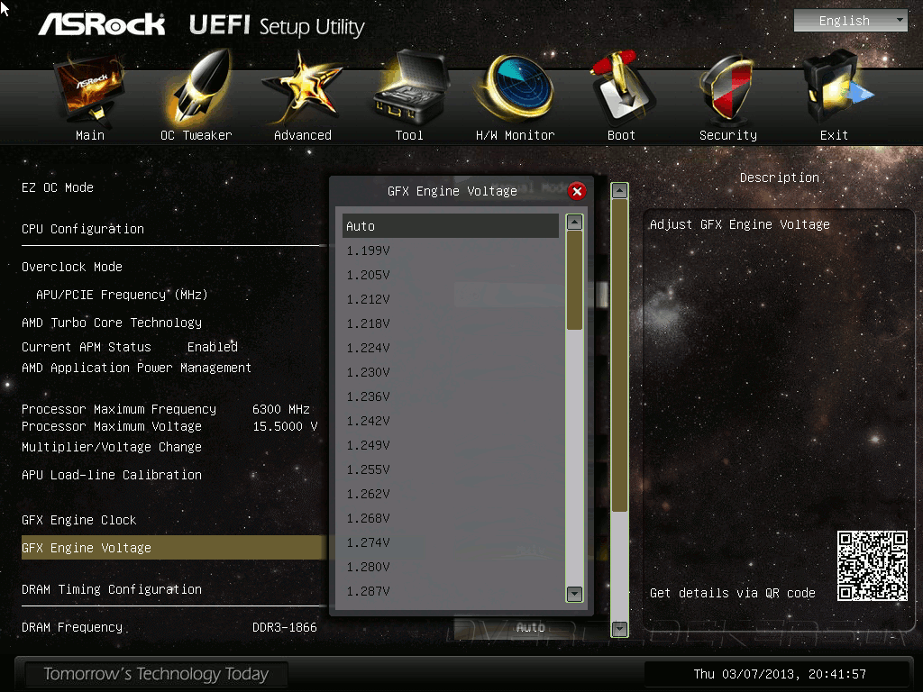Screen dimensions: 923x692
Task: Click the voltage list scroll-down arrow
Action: point(574,594)
